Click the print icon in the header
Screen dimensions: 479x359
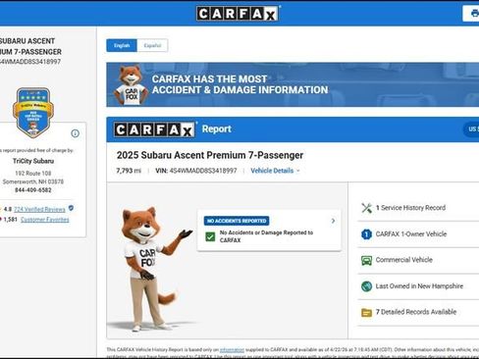point(474,14)
